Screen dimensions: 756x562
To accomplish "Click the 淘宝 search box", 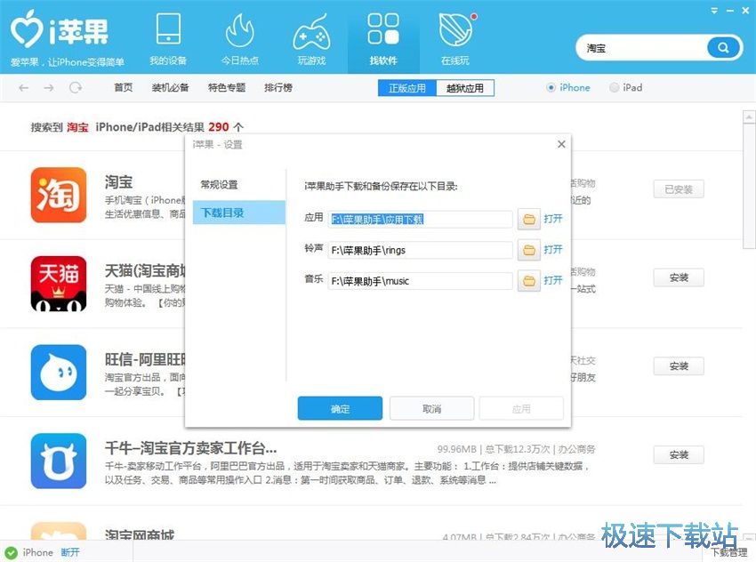I will [x=644, y=48].
